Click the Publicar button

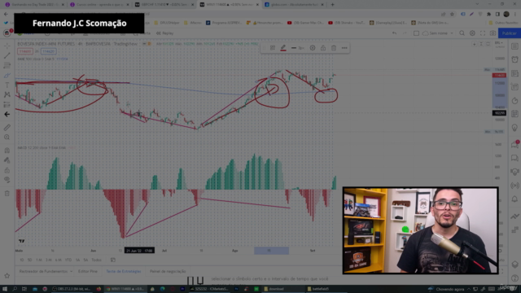pyautogui.click(x=509, y=33)
